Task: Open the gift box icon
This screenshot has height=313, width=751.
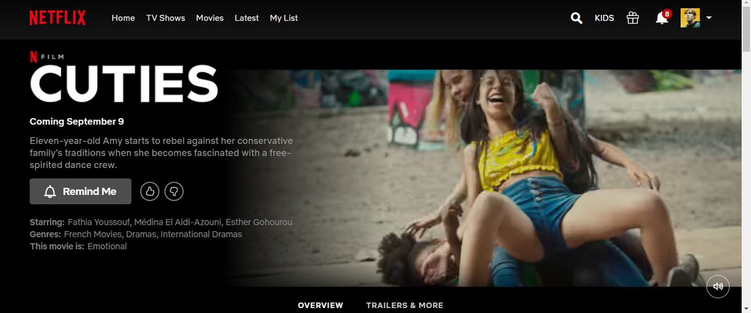Action: coord(633,18)
